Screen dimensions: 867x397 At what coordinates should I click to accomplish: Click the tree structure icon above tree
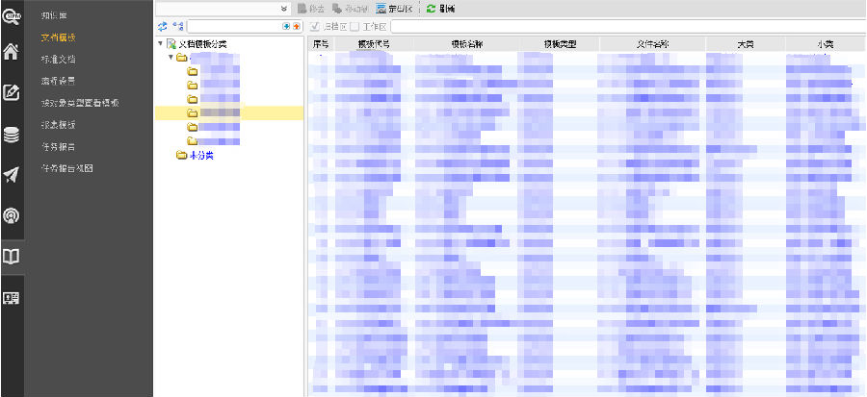tap(178, 26)
